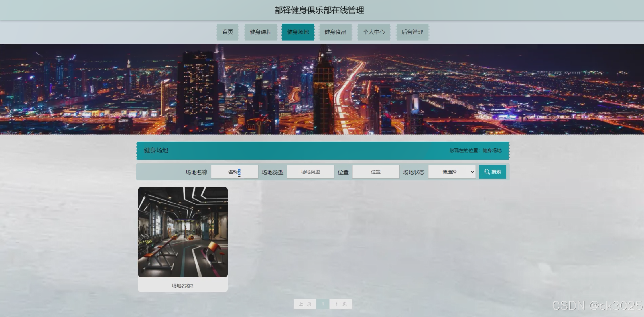Click the 健身场地 section heading in the teal bar
Image resolution: width=644 pixels, height=317 pixels.
(156, 150)
